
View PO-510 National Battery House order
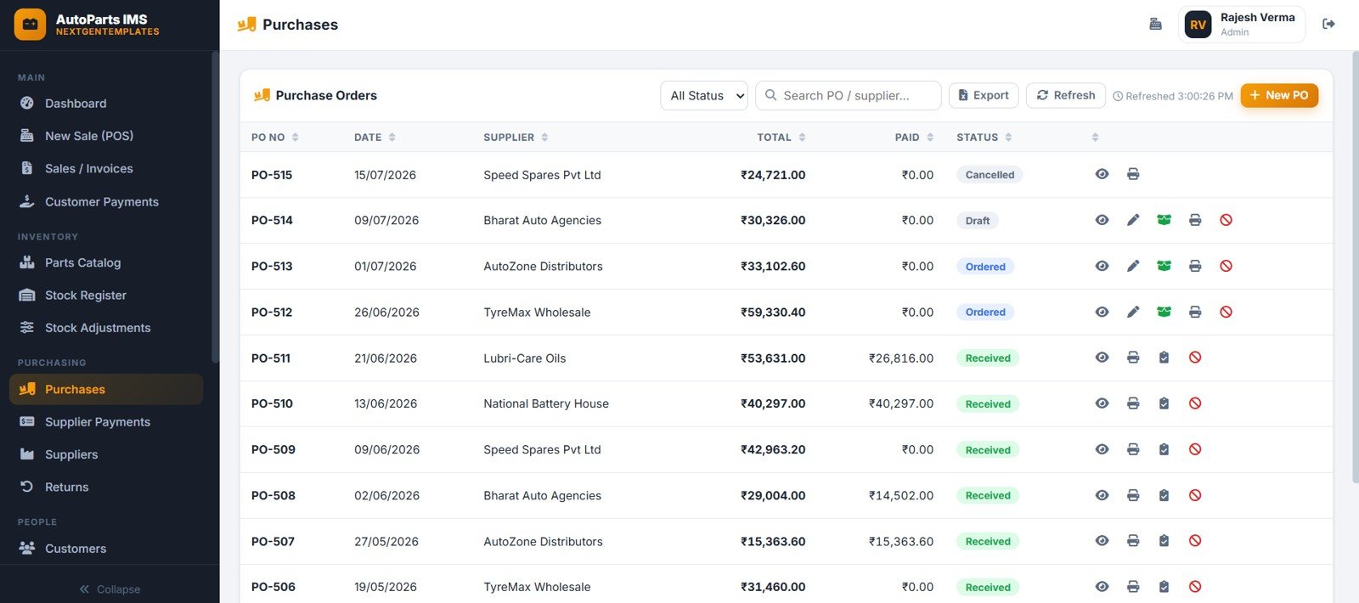[1102, 403]
